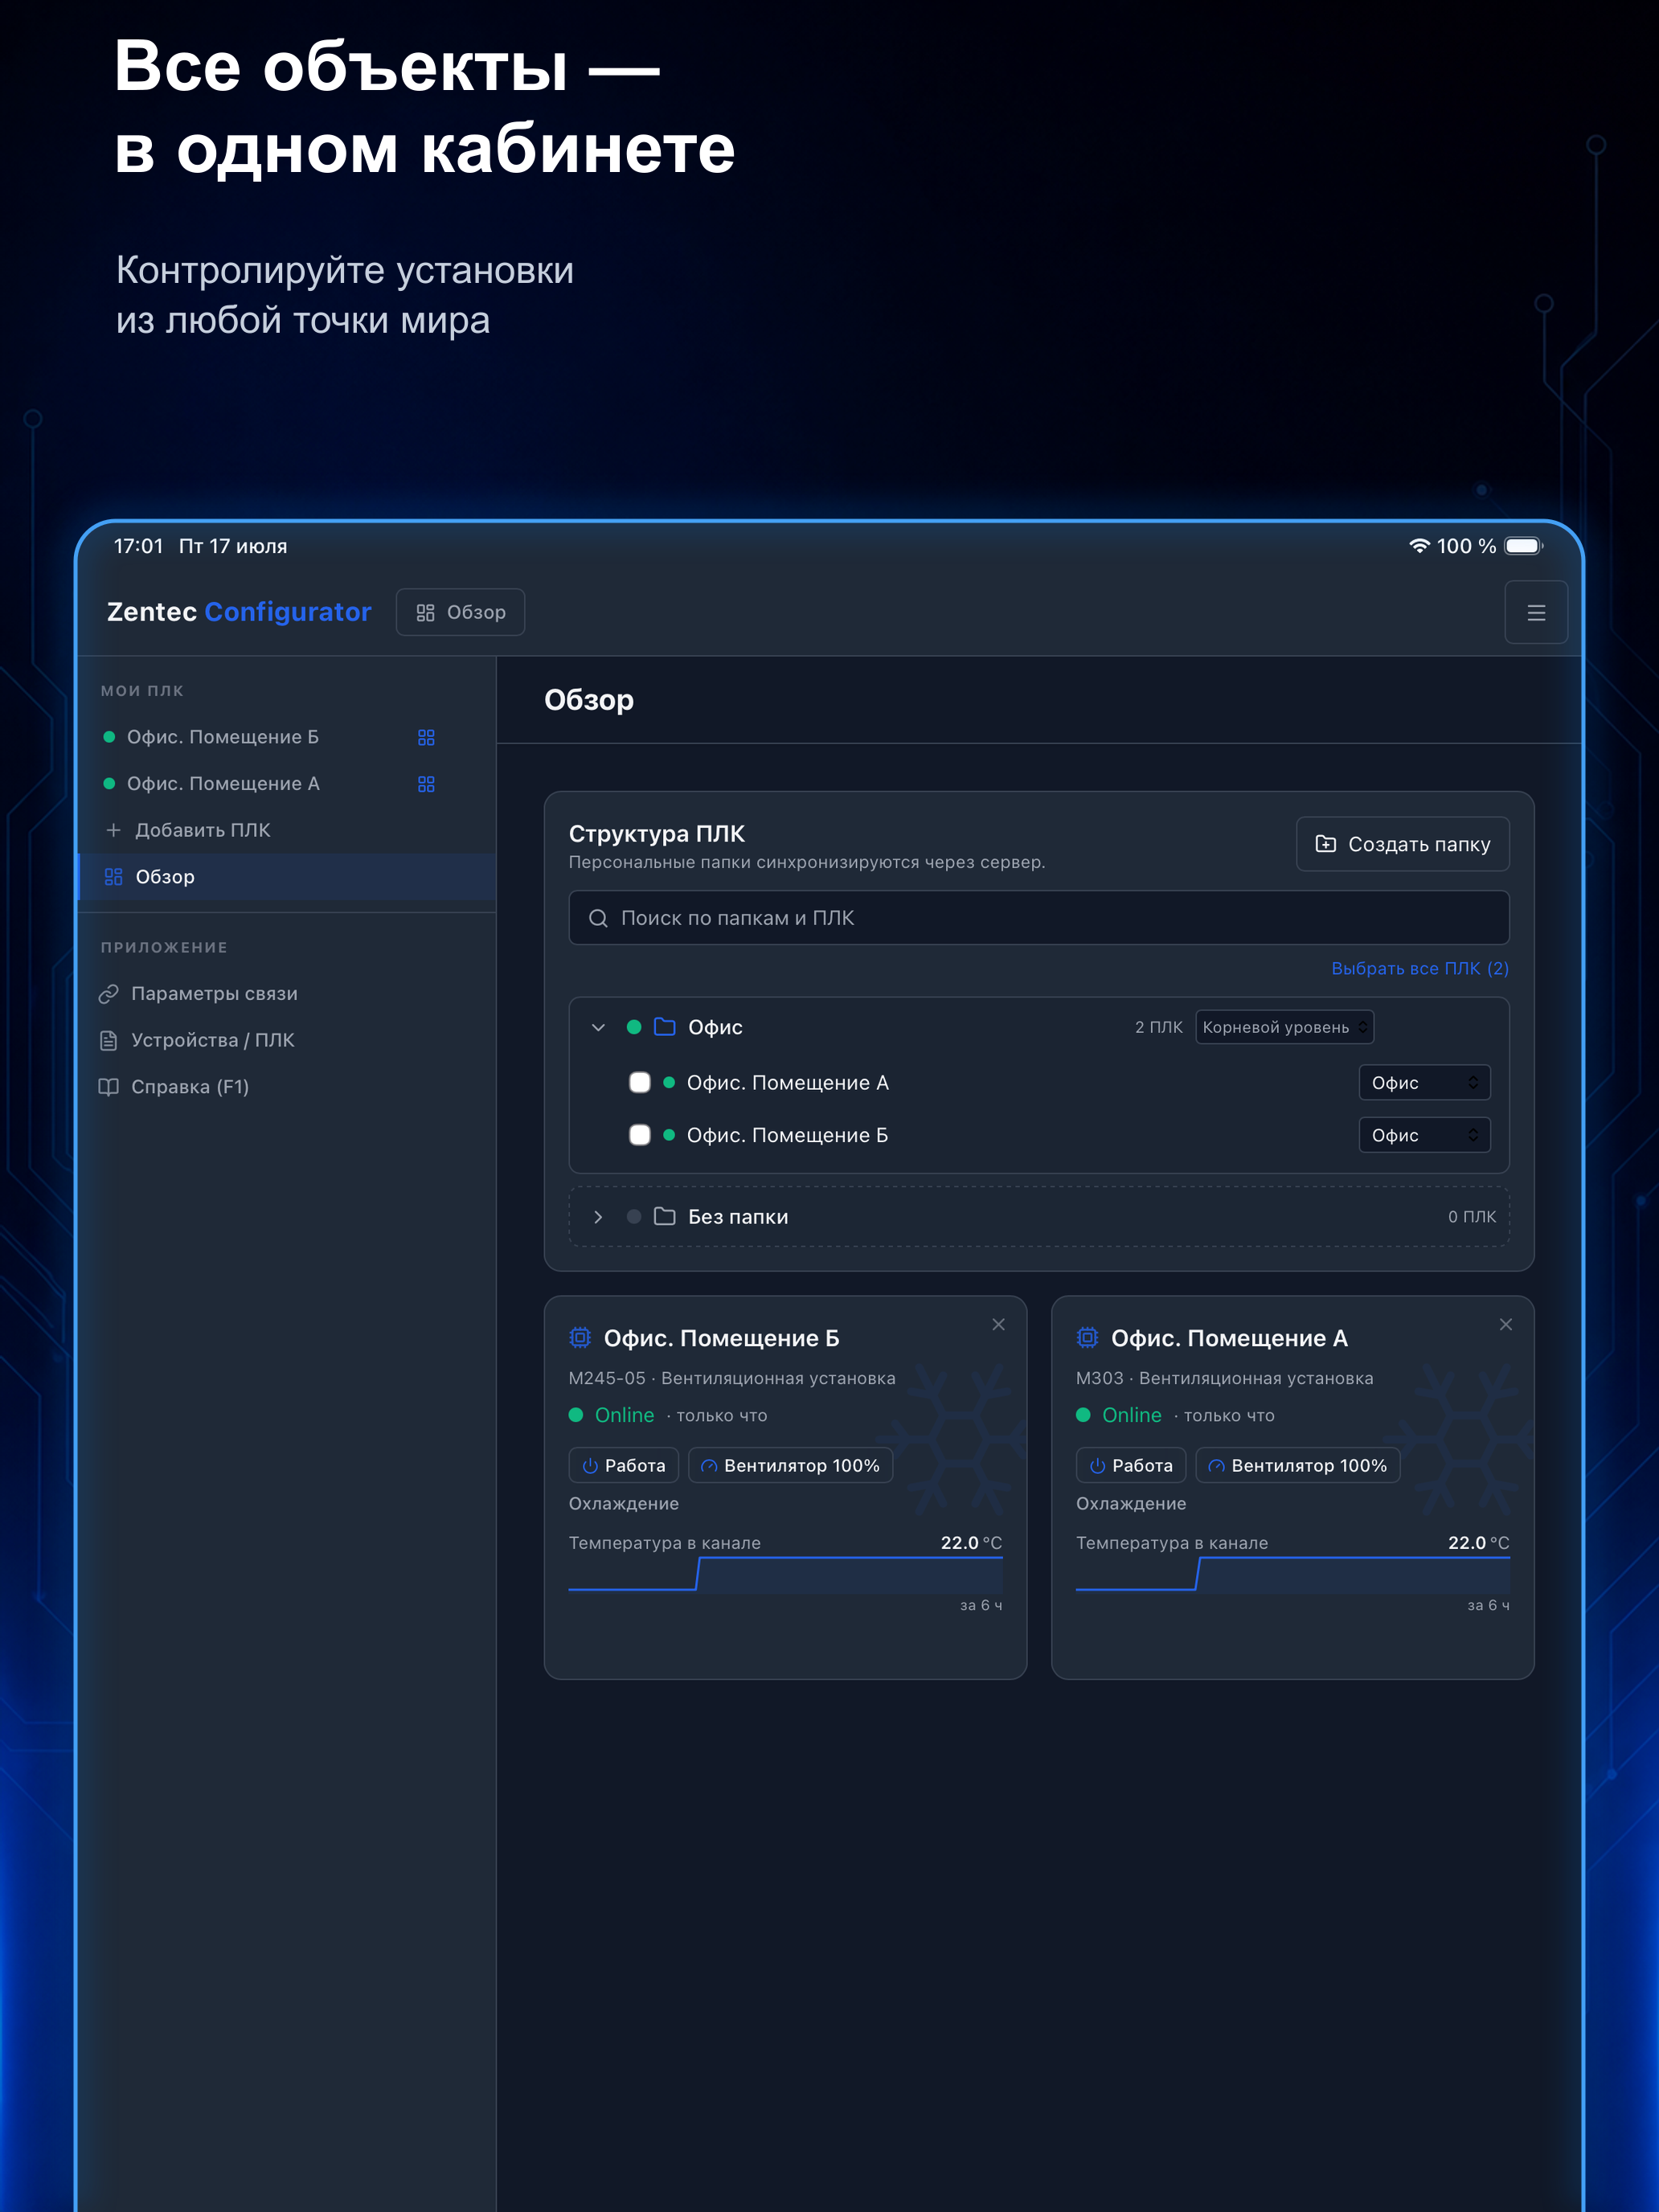1659x2212 pixels.
Task: Click gauge icon in Вентилятор badge of Помещение Б
Action: 709,1466
